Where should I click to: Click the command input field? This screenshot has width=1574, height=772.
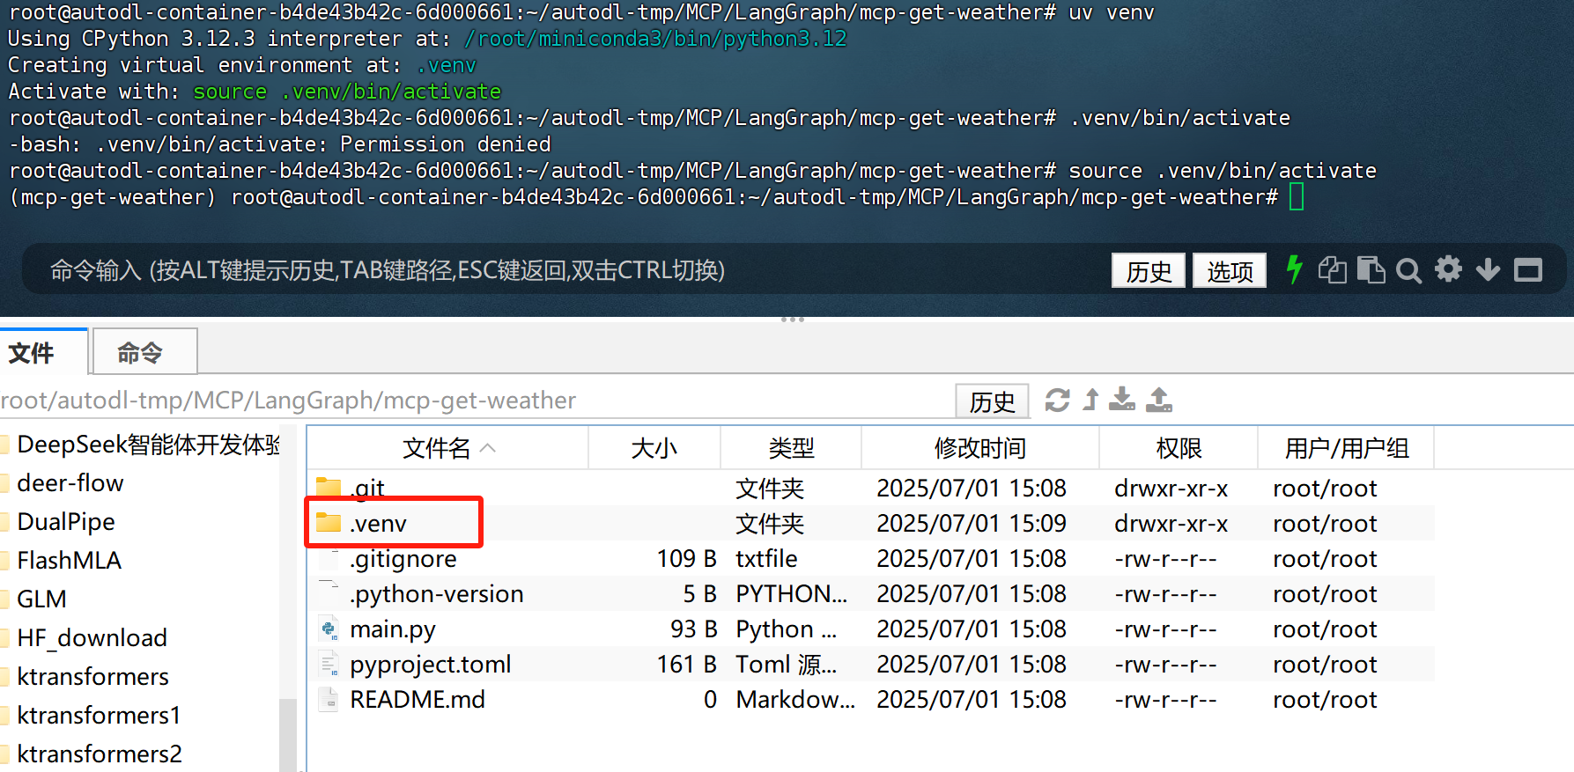564,270
